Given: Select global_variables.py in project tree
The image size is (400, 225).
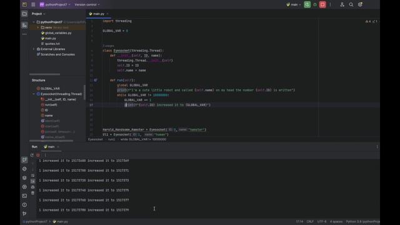Looking at the screenshot, I should pos(56,33).
